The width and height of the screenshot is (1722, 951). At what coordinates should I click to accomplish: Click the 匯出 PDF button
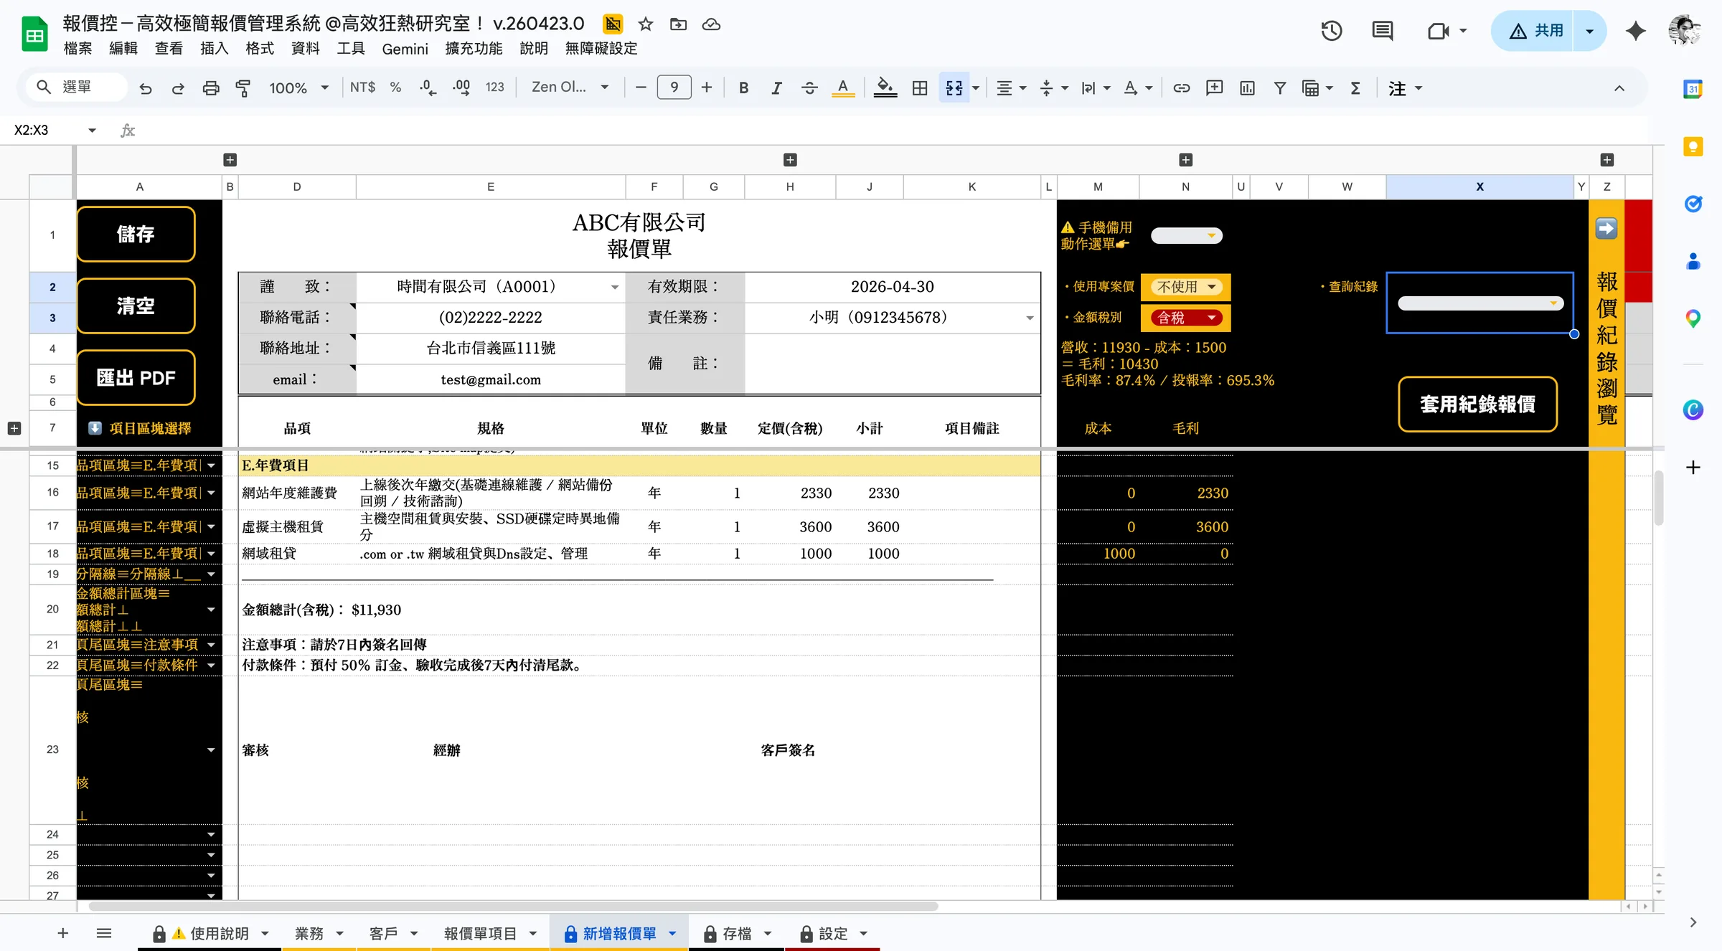136,378
